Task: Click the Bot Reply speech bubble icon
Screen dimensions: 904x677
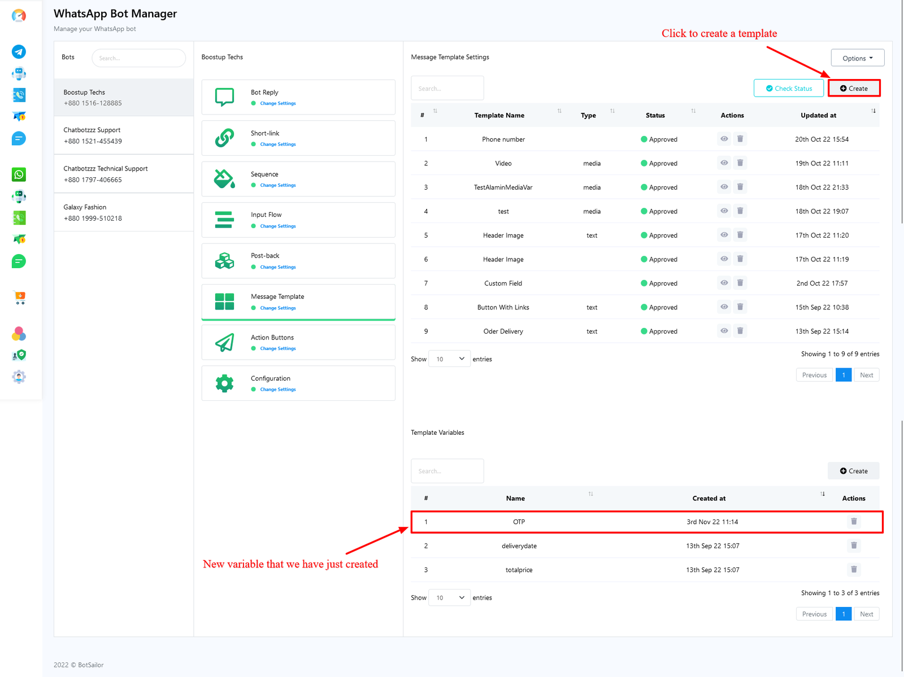Action: [224, 97]
